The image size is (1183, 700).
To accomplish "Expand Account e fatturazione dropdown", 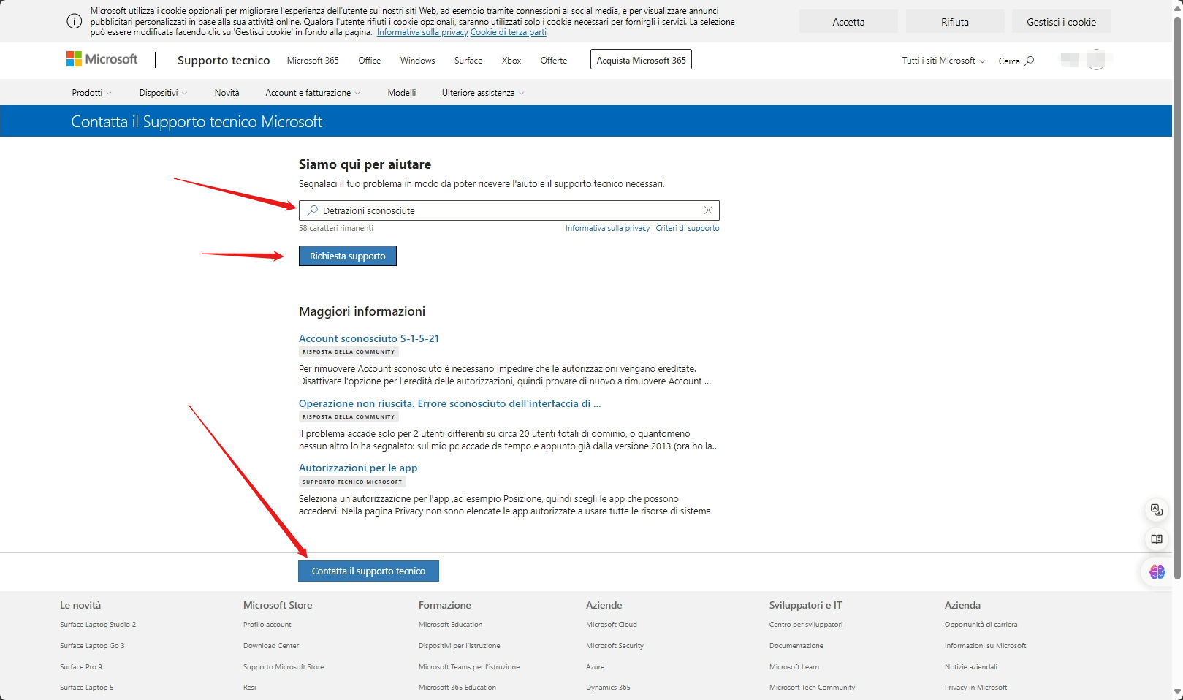I will click(313, 93).
